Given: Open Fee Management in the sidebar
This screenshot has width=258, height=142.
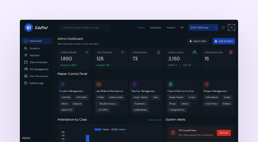Looking at the screenshot, I should [37, 69].
